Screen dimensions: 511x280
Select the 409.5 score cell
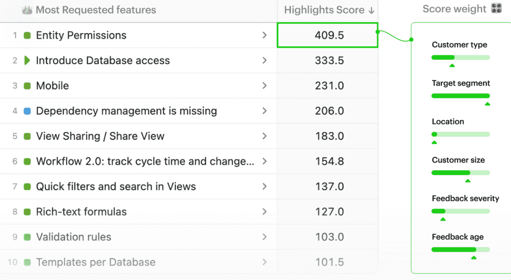[x=328, y=35]
